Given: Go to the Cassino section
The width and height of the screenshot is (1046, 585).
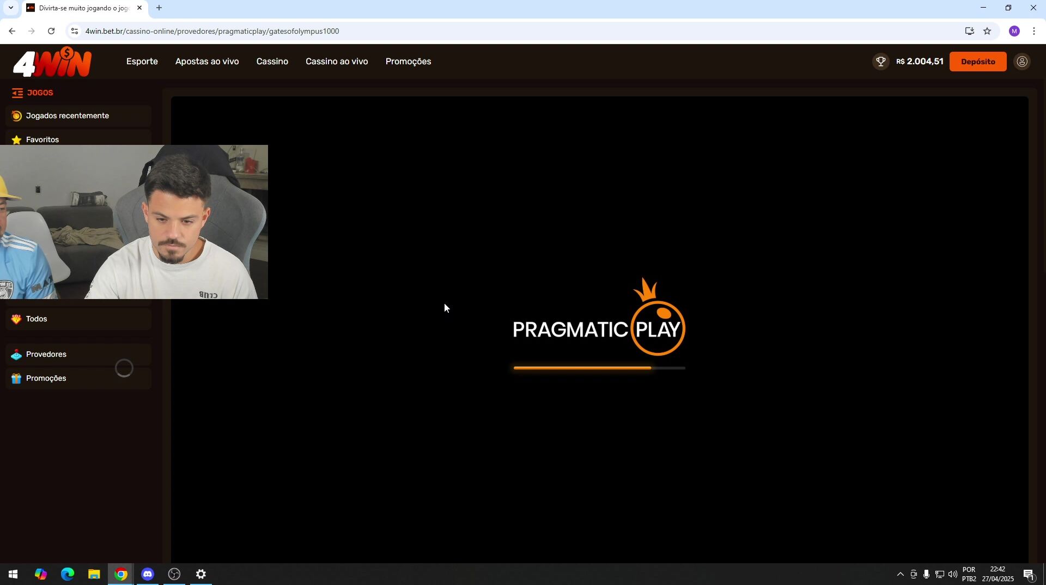Looking at the screenshot, I should point(272,62).
